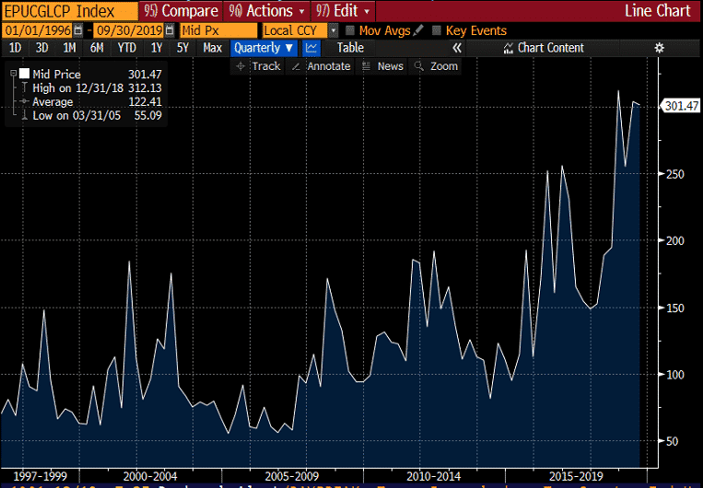The width and height of the screenshot is (703, 488).
Task: Select the YTD time range
Action: [x=126, y=48]
